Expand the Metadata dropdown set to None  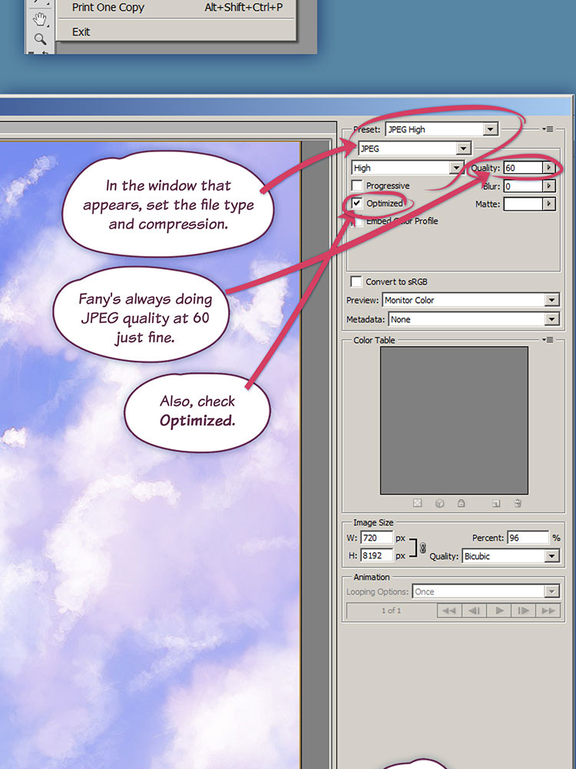(x=551, y=319)
